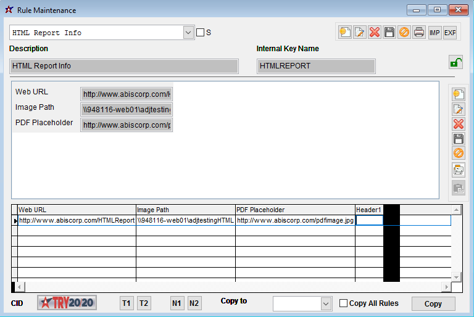Image resolution: width=474 pixels, height=317 pixels.
Task: Click the Web URL input field
Action: (127, 94)
